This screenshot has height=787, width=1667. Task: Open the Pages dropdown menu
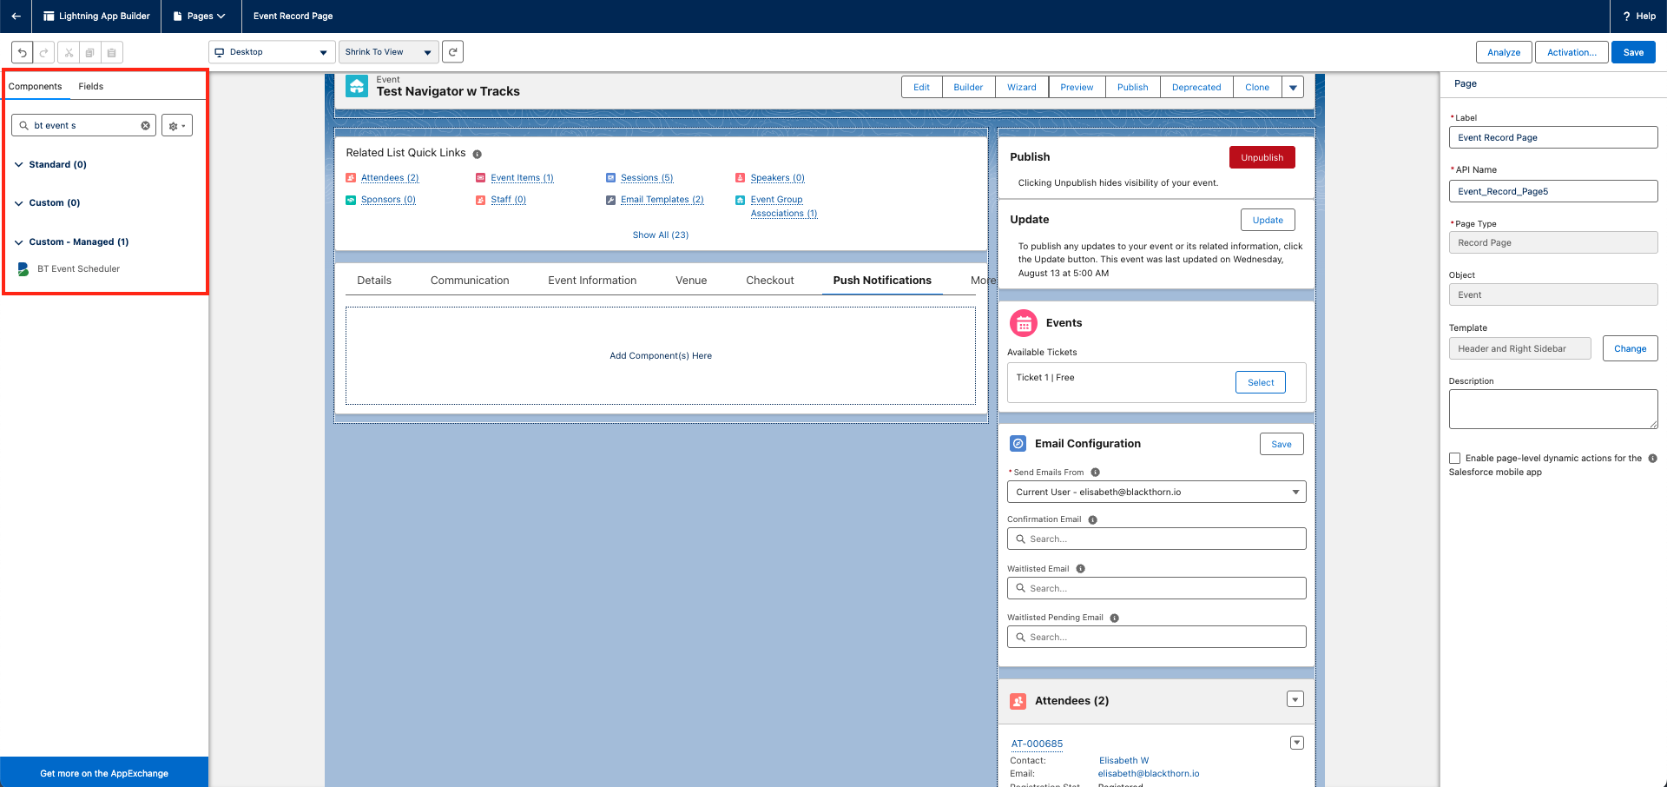tap(199, 16)
